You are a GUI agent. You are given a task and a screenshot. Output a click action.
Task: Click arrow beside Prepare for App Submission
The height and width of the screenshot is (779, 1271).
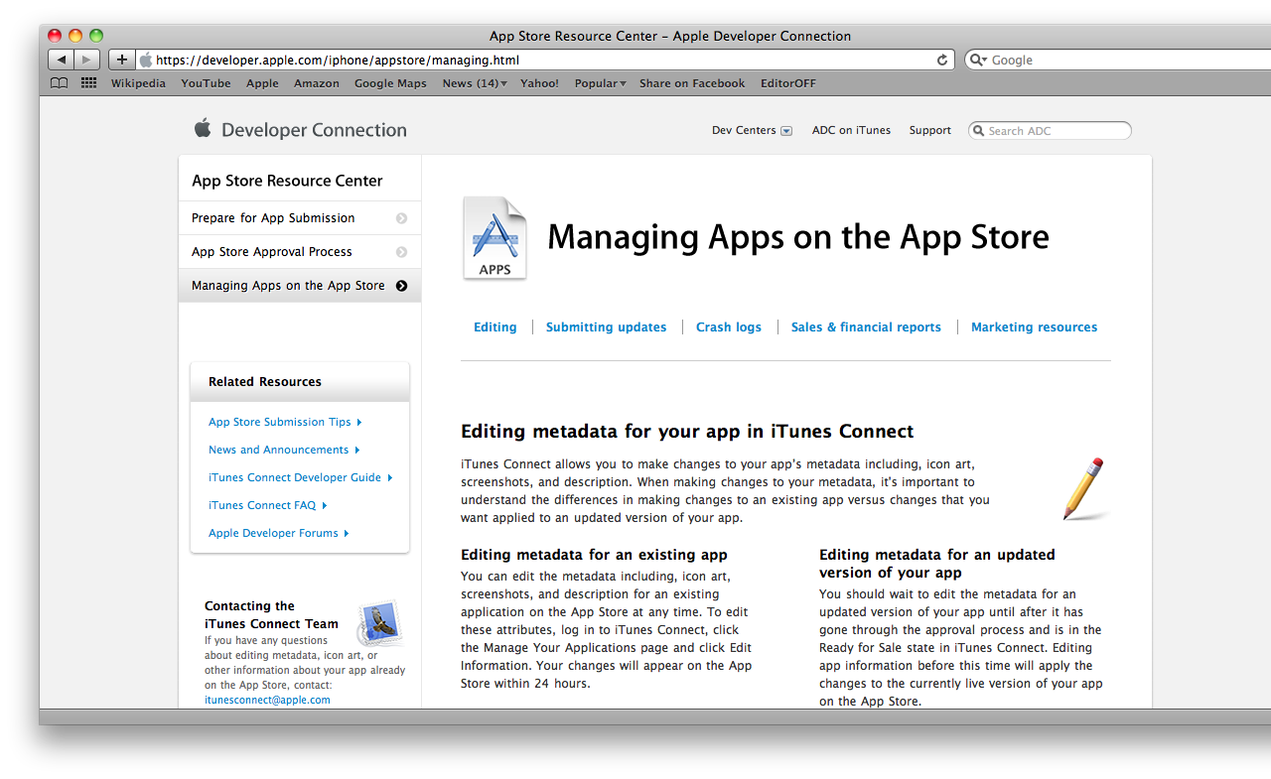click(401, 218)
